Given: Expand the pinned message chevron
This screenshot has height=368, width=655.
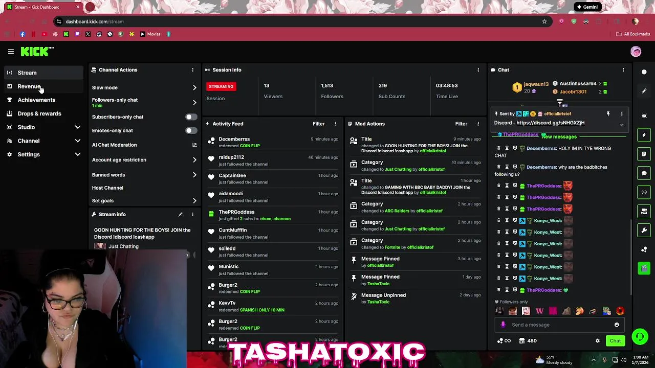Looking at the screenshot, I should 622,125.
